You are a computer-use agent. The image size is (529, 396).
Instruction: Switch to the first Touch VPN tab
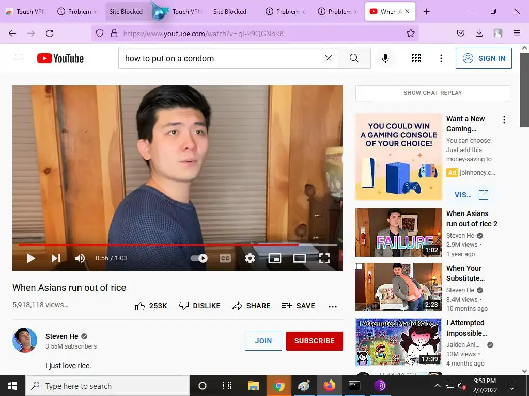click(26, 11)
